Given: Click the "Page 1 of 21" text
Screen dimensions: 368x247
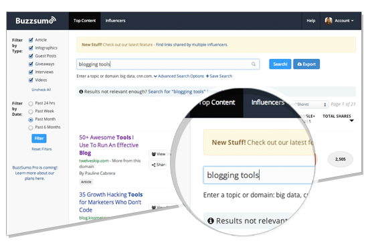Looking at the screenshot, I should (x=343, y=104).
